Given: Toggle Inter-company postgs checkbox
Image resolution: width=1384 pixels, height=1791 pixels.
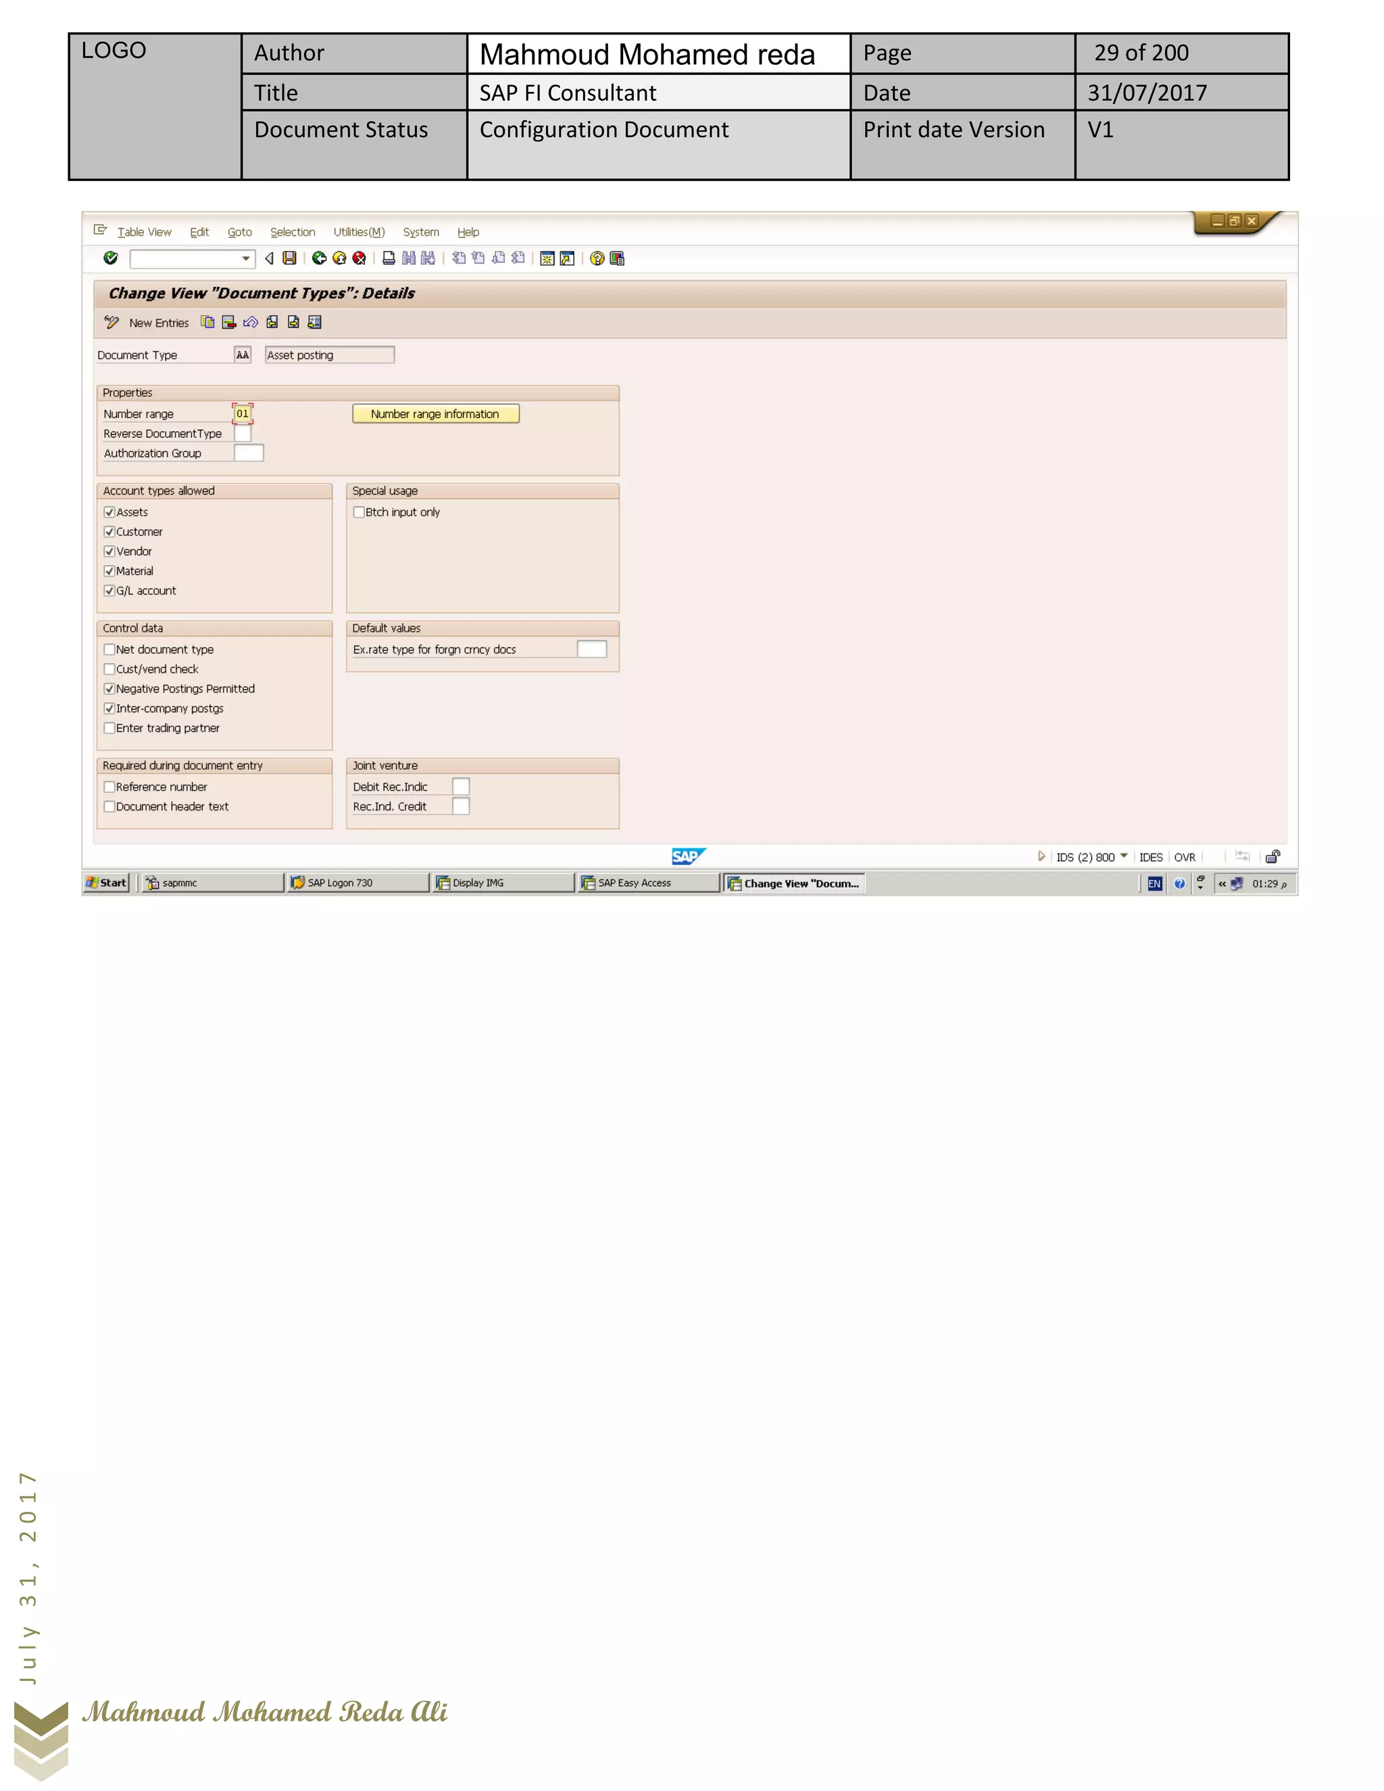Looking at the screenshot, I should [x=109, y=708].
